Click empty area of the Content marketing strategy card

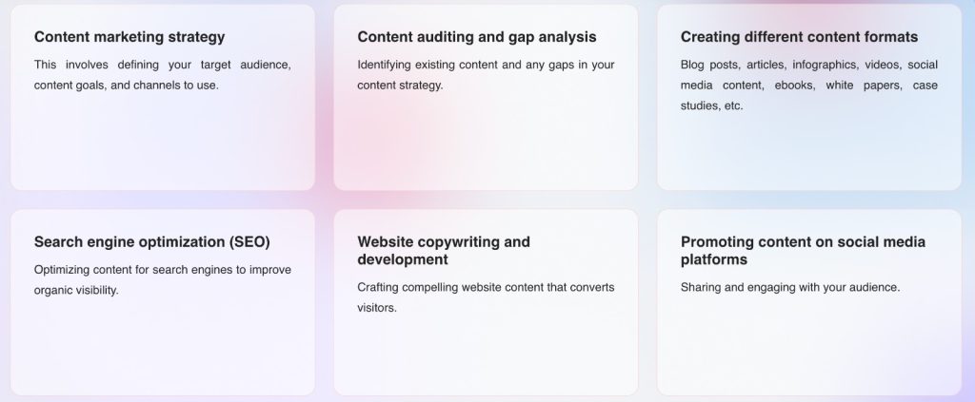tap(162, 143)
